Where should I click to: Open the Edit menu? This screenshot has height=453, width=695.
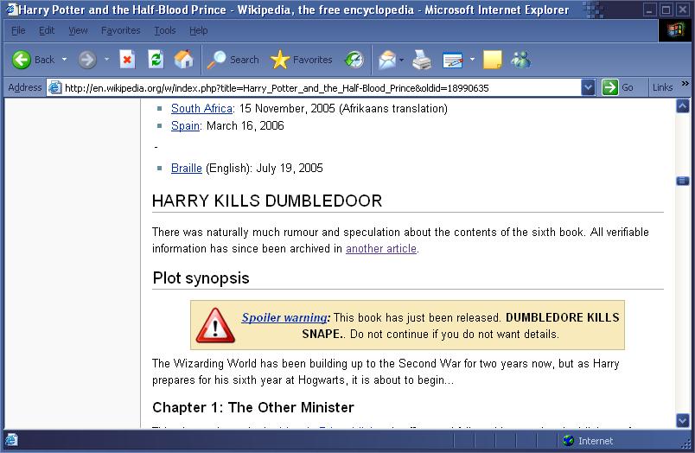pyautogui.click(x=47, y=30)
